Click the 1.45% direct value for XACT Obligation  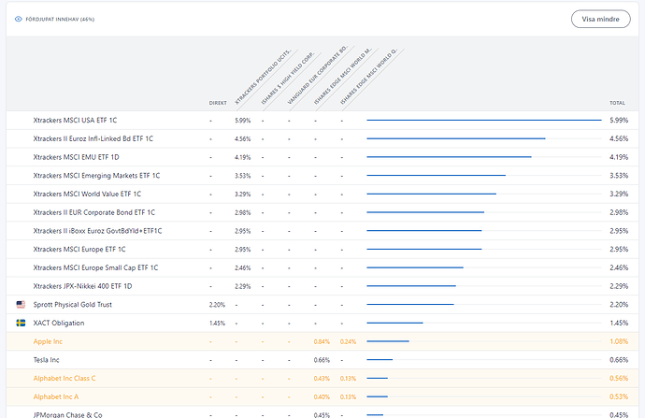click(217, 324)
